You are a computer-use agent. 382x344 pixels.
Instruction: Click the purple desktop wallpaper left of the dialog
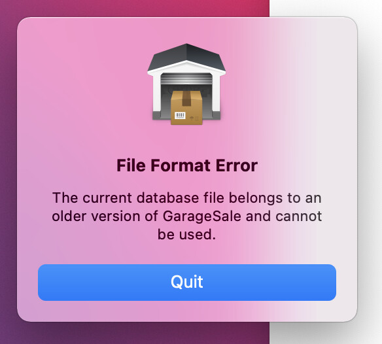click(x=9, y=171)
